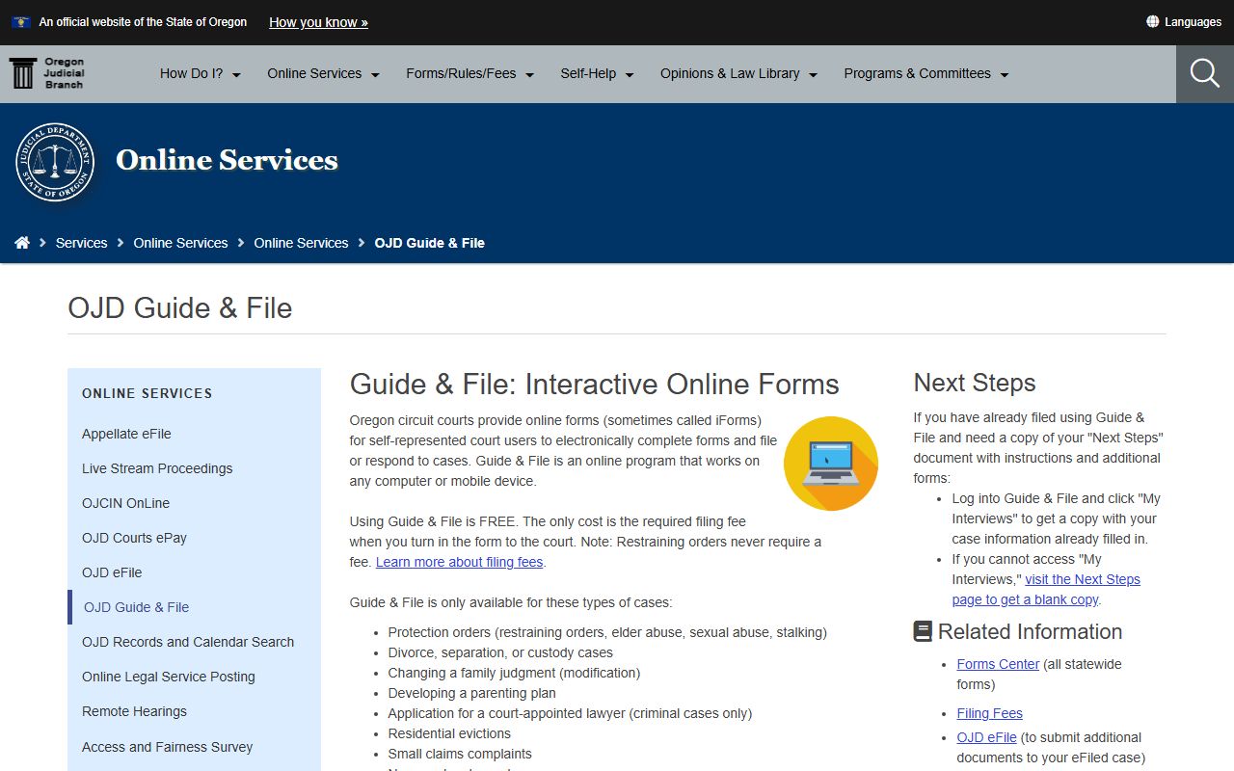Click the Oregon flag icon in the top bar

(x=21, y=21)
